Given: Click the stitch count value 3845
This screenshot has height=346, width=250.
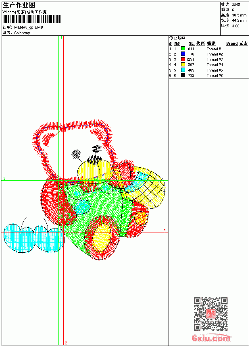Looking at the screenshot, I should click(236, 5).
